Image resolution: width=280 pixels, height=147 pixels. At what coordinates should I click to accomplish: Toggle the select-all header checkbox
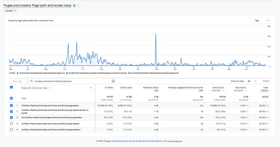pos(11,87)
